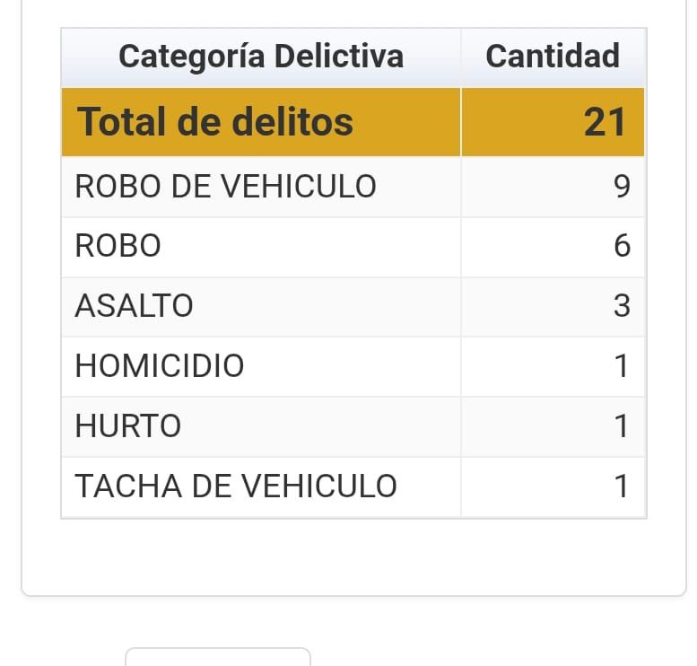Click the empty card area below the table
Screen dimensions: 697x666
click(353, 556)
